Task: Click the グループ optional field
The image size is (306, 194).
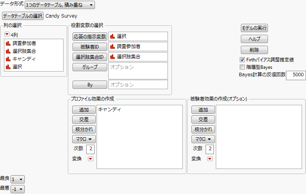Action: pyautogui.click(x=138, y=71)
